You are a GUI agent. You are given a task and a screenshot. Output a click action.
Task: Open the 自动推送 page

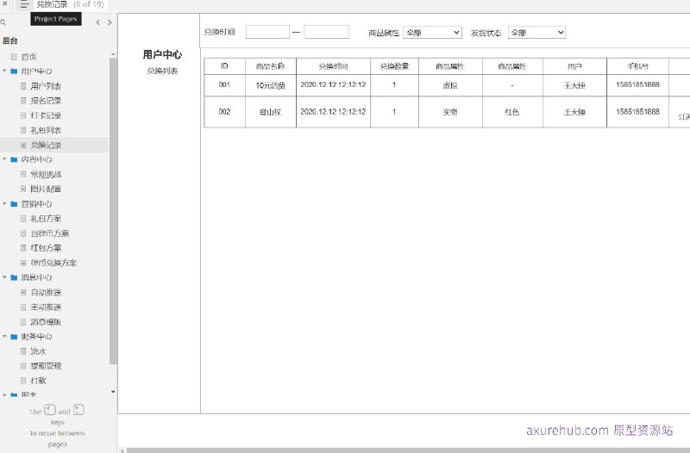pos(46,292)
